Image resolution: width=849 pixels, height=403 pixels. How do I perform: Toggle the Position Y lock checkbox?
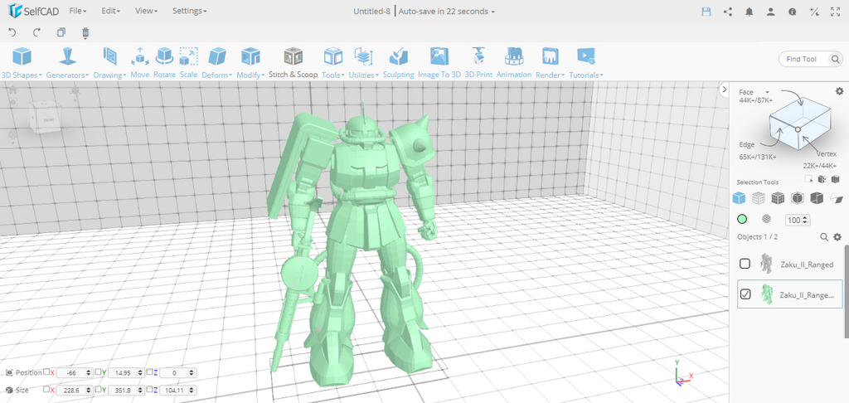point(98,372)
